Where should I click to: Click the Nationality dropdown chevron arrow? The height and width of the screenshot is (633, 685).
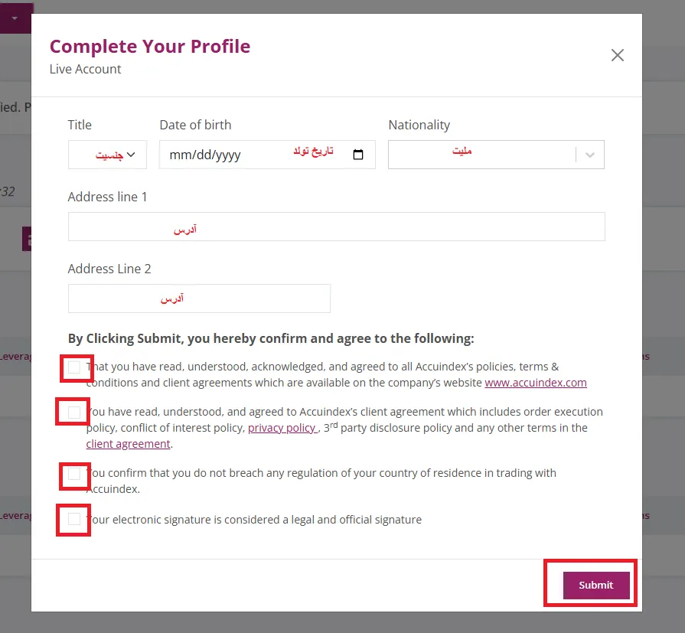coord(590,155)
